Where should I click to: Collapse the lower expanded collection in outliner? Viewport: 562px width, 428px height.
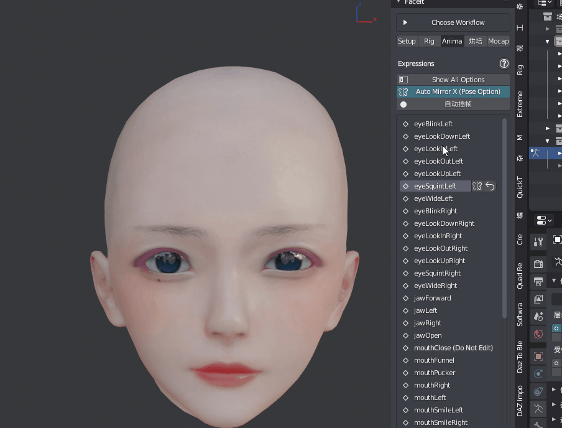[x=547, y=141]
